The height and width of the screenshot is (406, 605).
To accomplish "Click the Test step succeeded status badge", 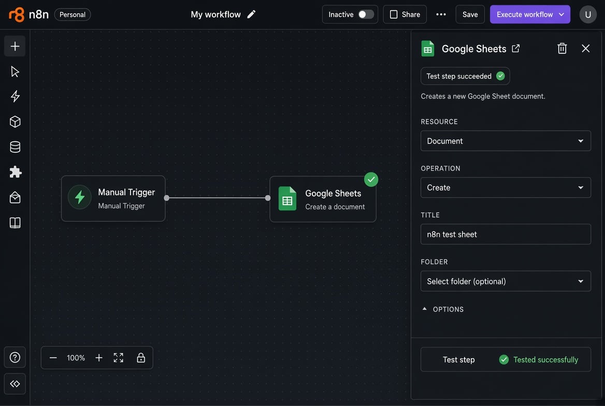I will click(x=465, y=76).
